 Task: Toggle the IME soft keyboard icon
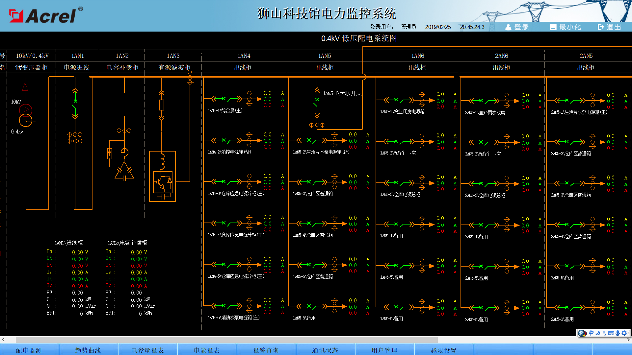611,333
